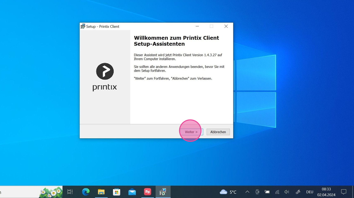Select the Printix setup taskbar icon
354x198 pixels.
click(x=163, y=192)
